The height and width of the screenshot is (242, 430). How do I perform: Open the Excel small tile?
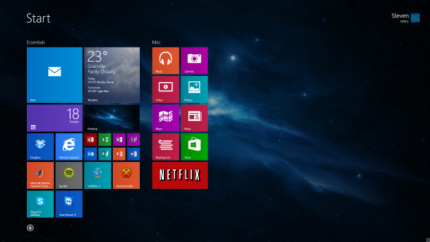pos(105,140)
